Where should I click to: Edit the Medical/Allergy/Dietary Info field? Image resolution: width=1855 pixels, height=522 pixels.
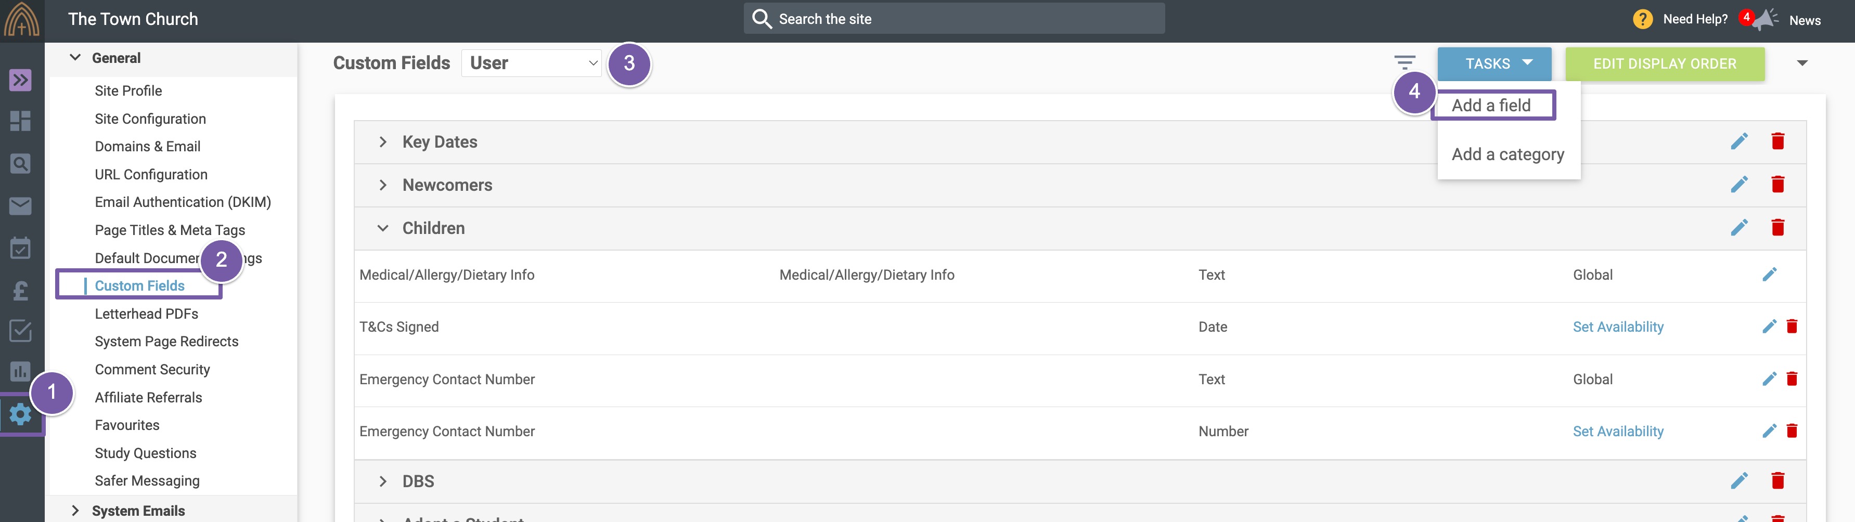(1769, 275)
